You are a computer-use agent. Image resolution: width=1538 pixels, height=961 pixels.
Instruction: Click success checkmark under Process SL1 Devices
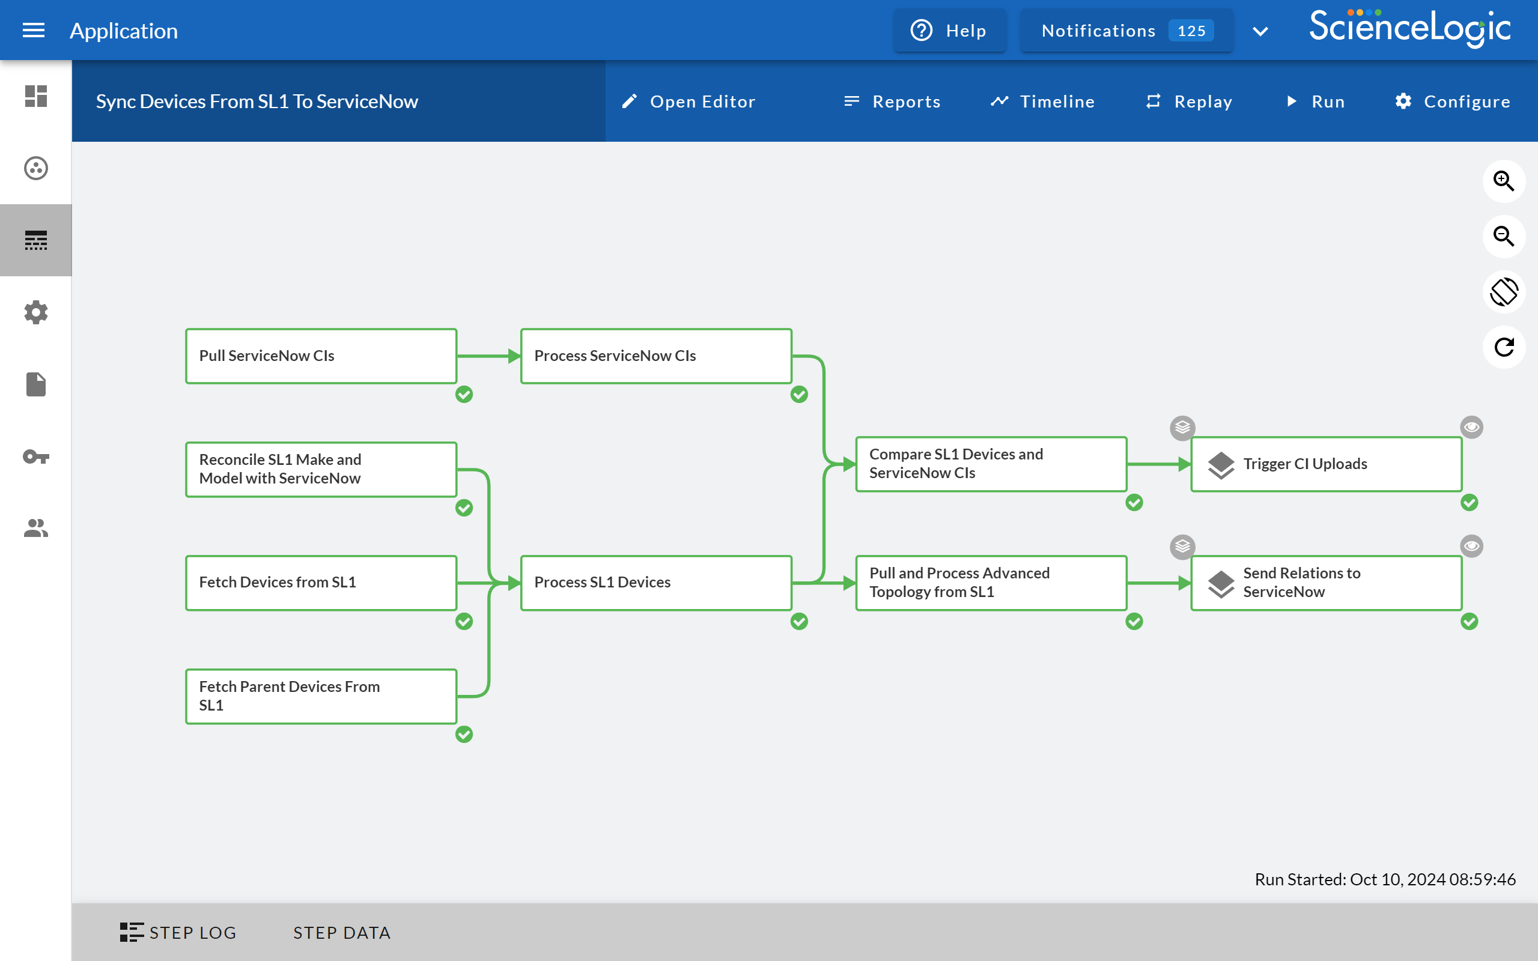point(799,621)
